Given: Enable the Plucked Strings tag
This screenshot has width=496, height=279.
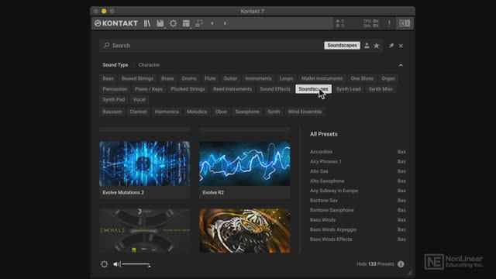Looking at the screenshot, I should click(188, 89).
